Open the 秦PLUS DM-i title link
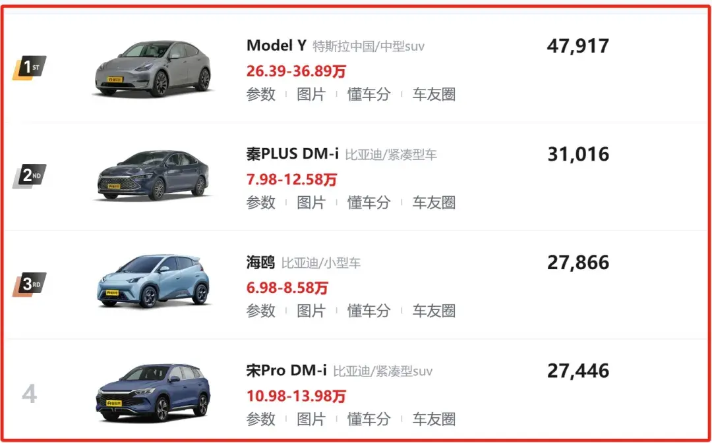This screenshot has width=712, height=443. pos(293,154)
